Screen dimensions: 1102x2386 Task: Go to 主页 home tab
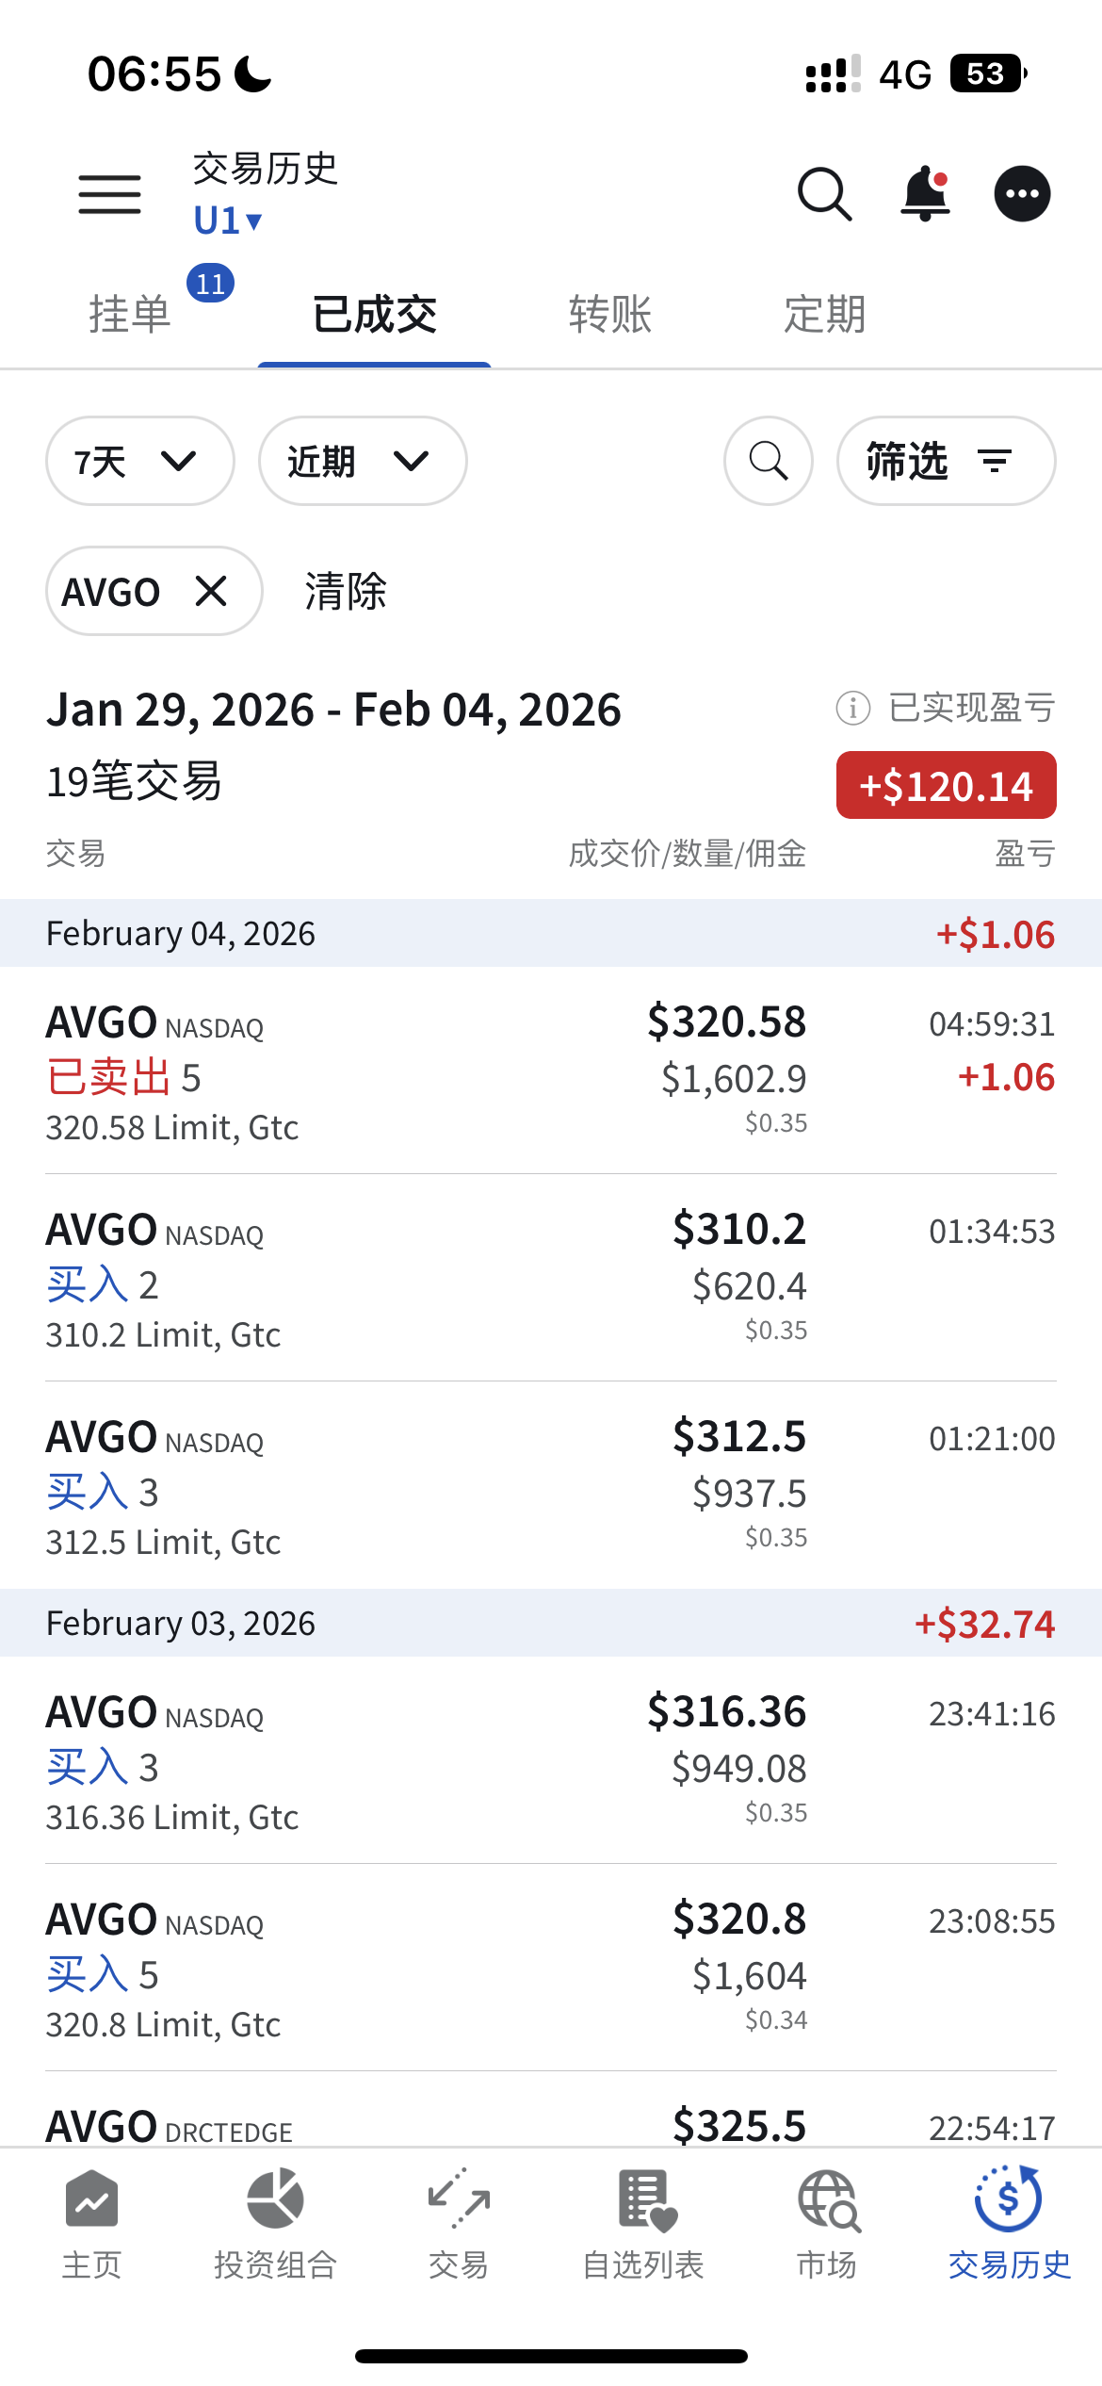pos(91,2222)
